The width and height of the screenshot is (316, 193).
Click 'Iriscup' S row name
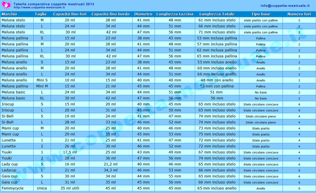point(8,104)
